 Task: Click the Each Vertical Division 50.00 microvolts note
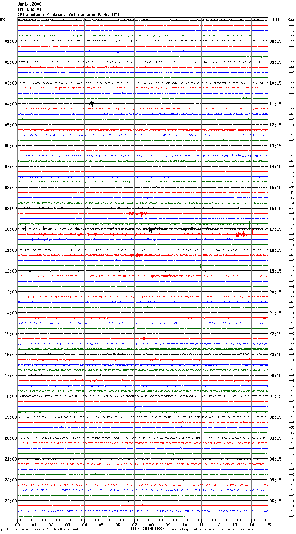click(x=44, y=529)
